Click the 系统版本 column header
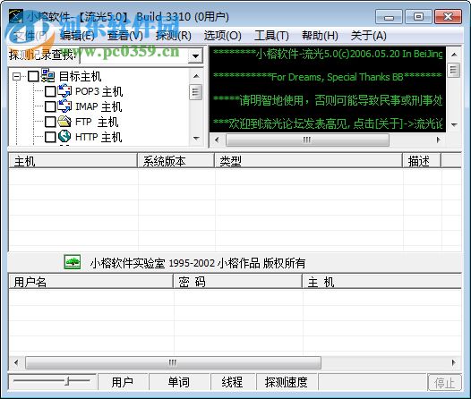The image size is (471, 399). pyautogui.click(x=176, y=161)
